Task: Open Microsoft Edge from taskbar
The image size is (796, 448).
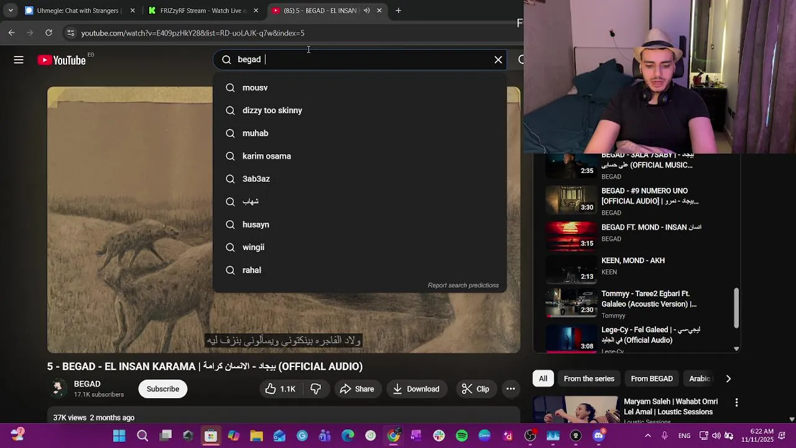Action: [x=348, y=436]
